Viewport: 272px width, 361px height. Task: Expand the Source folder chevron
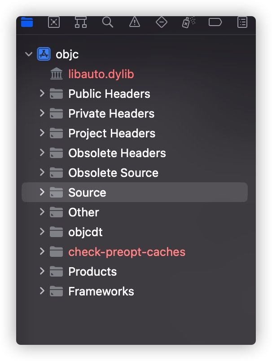click(42, 192)
